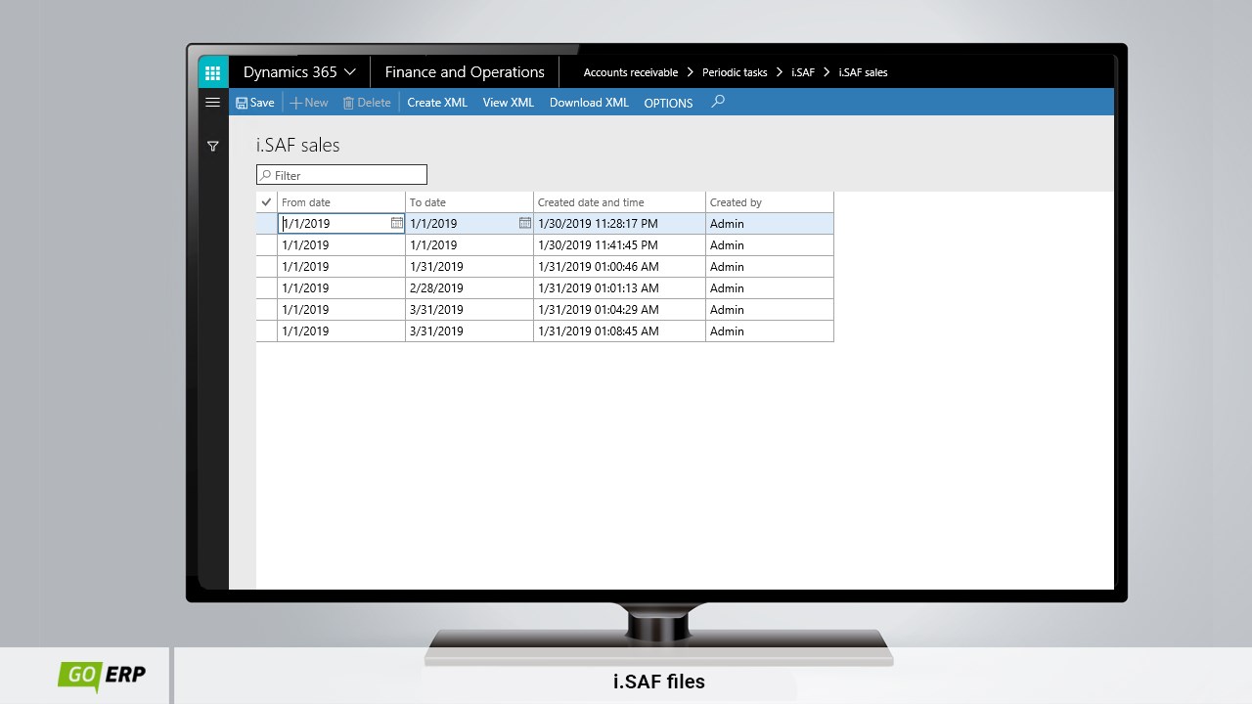Expand the hamburger navigation menu
Image resolution: width=1252 pixels, height=704 pixels.
coord(212,102)
